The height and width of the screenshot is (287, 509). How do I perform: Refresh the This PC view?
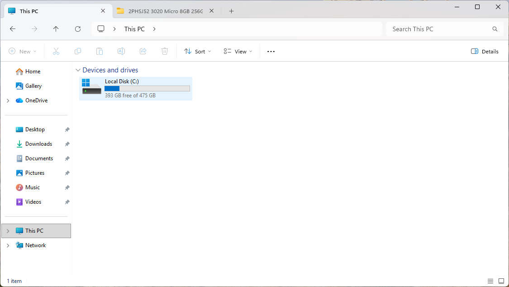pyautogui.click(x=78, y=29)
